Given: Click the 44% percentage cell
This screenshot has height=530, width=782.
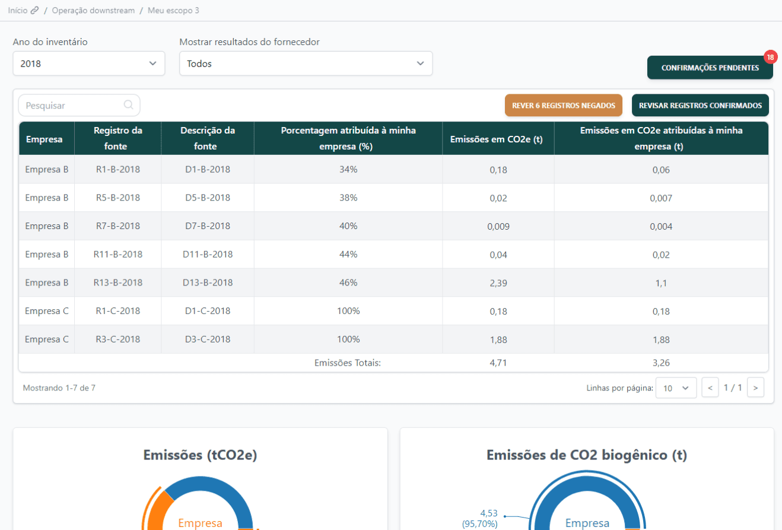Looking at the screenshot, I should 348,254.
